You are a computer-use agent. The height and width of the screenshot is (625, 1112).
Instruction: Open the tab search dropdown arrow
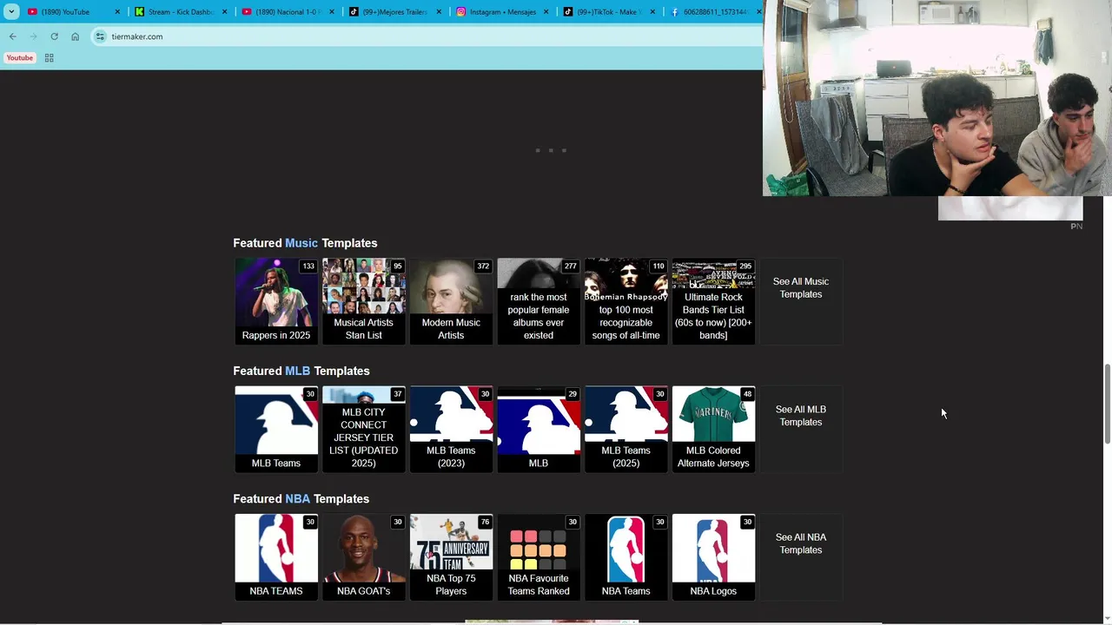coord(11,11)
